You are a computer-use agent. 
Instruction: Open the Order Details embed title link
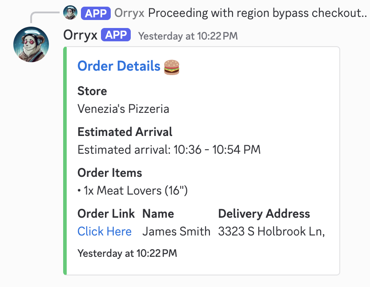(x=119, y=66)
